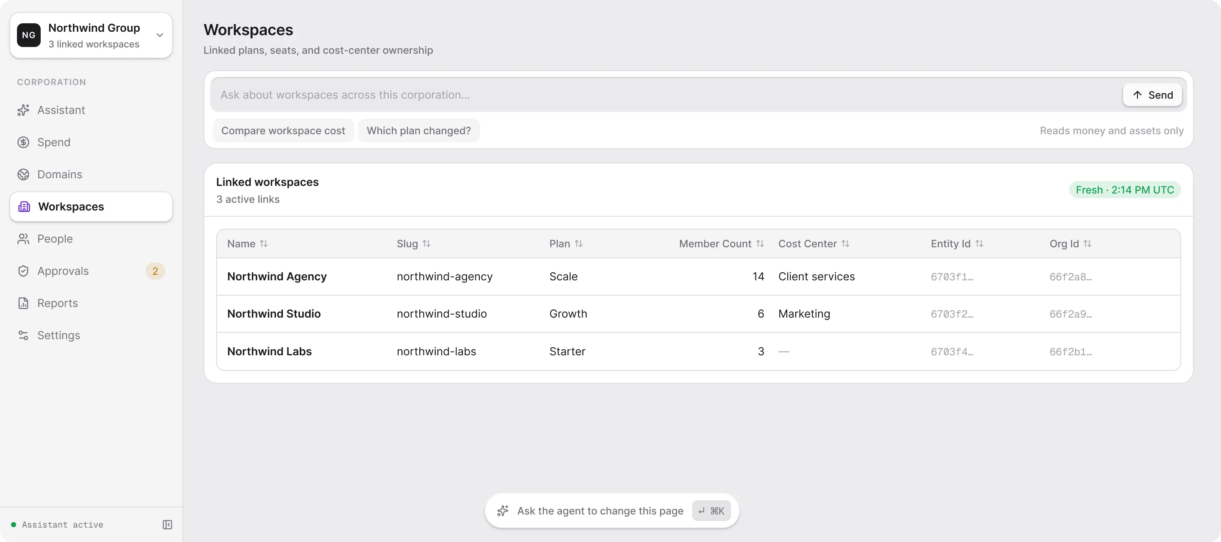1221x542 pixels.
Task: Open Approvals in the sidebar
Action: pos(91,271)
